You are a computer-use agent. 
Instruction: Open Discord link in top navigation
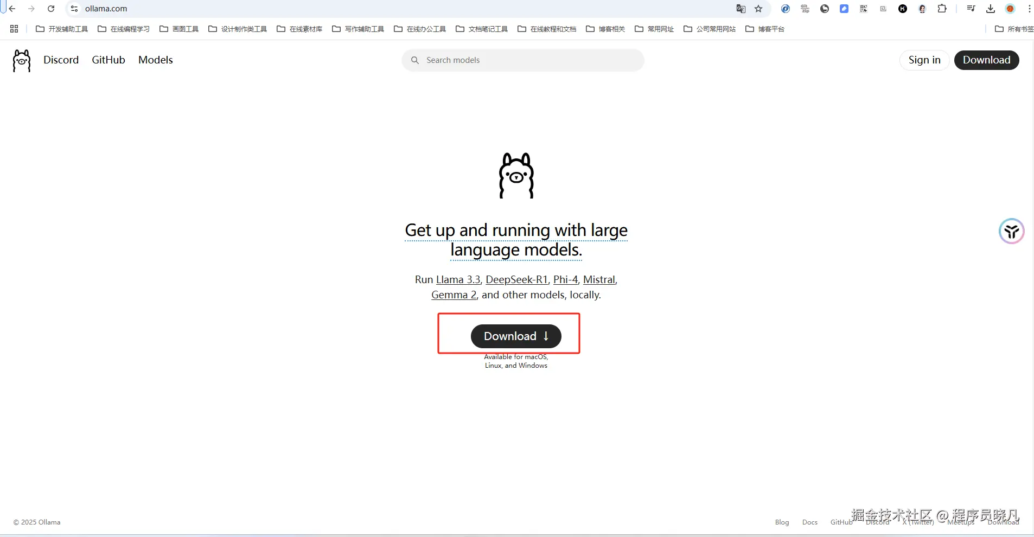[x=61, y=60]
